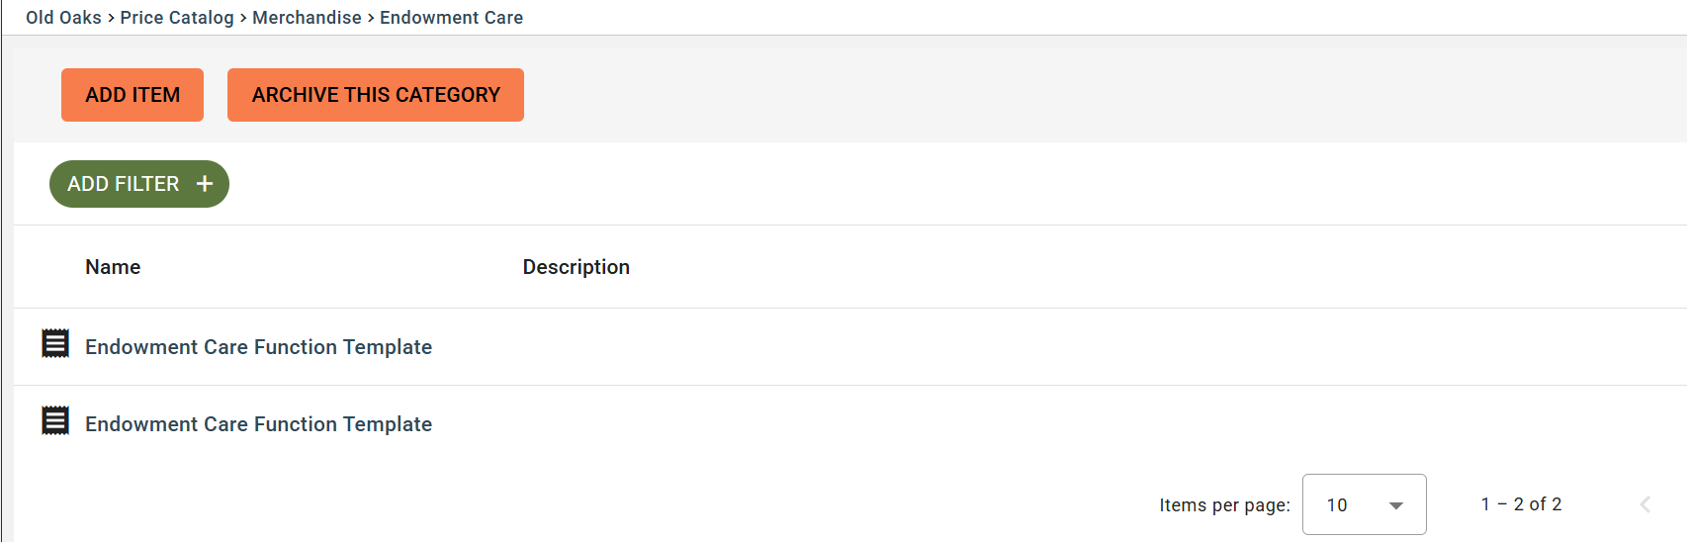Open Merchandise breadcrumb link
Image resolution: width=1687 pixels, height=542 pixels.
pyautogui.click(x=307, y=18)
